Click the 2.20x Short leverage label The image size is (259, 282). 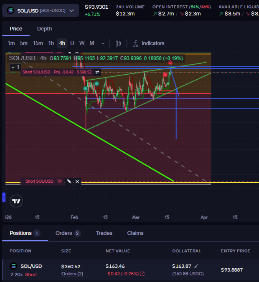click(24, 274)
